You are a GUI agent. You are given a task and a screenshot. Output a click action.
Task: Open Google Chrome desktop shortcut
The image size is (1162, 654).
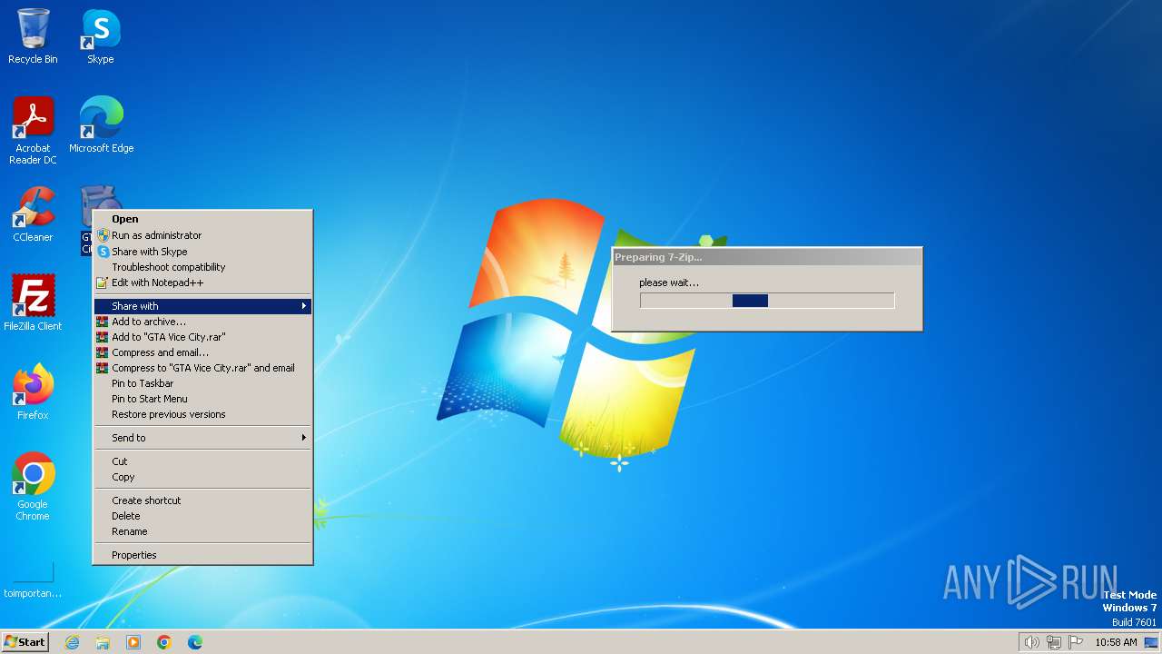tap(33, 486)
